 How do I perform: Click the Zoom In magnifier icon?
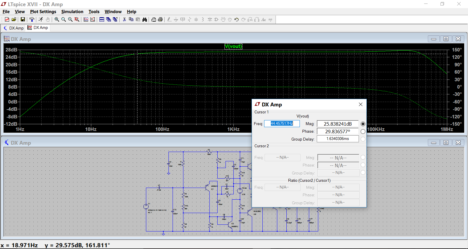pyautogui.click(x=57, y=20)
